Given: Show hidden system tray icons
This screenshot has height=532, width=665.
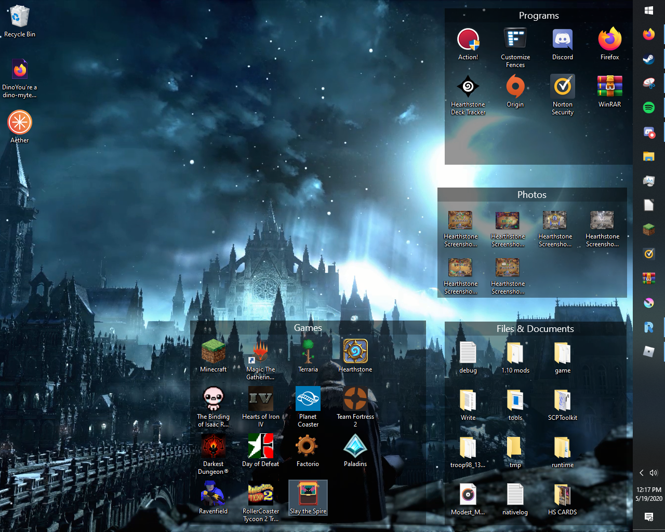Looking at the screenshot, I should 642,473.
